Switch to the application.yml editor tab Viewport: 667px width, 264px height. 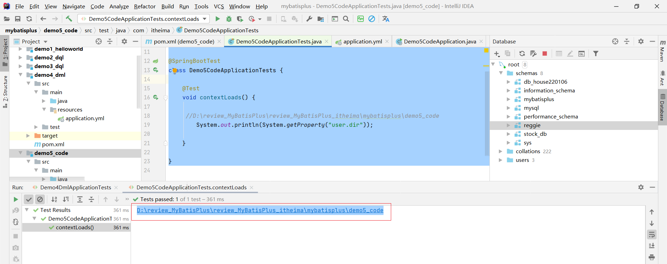[362, 41]
